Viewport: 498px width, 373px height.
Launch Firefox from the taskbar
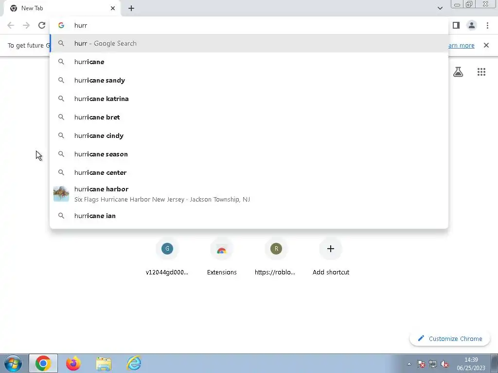click(73, 363)
